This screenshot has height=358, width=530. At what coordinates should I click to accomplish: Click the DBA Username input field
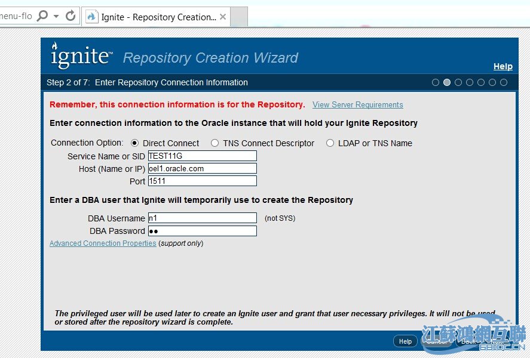point(203,218)
